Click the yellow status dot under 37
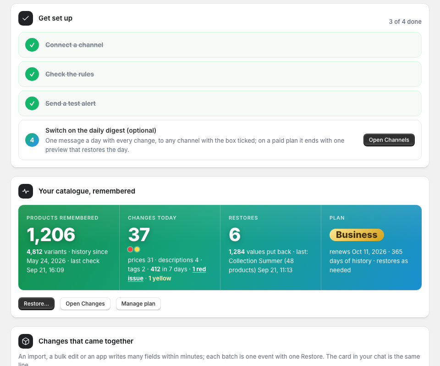Screen dimensions: 440x366 (137, 249)
